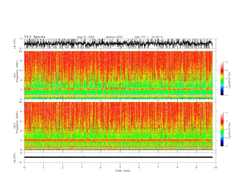Click the station=ATH label
This screenshot has width=243, height=188.
[114, 37]
